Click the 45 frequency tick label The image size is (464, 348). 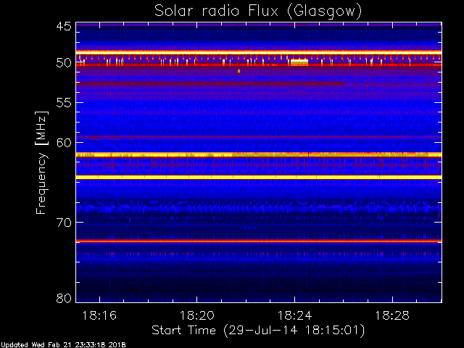(64, 27)
